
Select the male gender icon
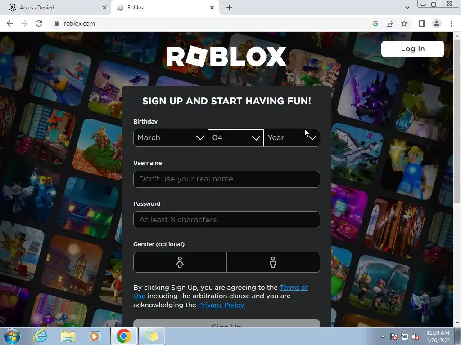(273, 262)
